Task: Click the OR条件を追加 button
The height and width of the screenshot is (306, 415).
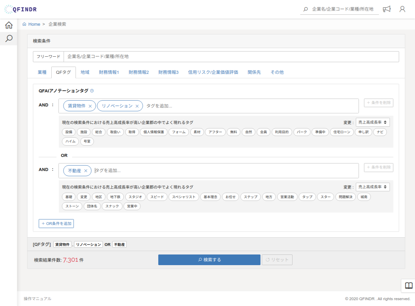Action: [x=56, y=224]
